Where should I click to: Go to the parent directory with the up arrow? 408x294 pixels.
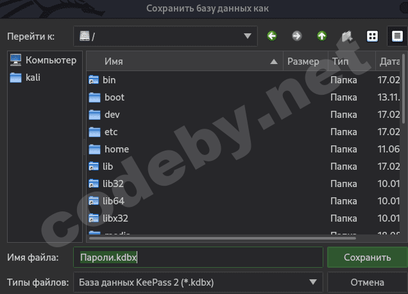(x=322, y=36)
